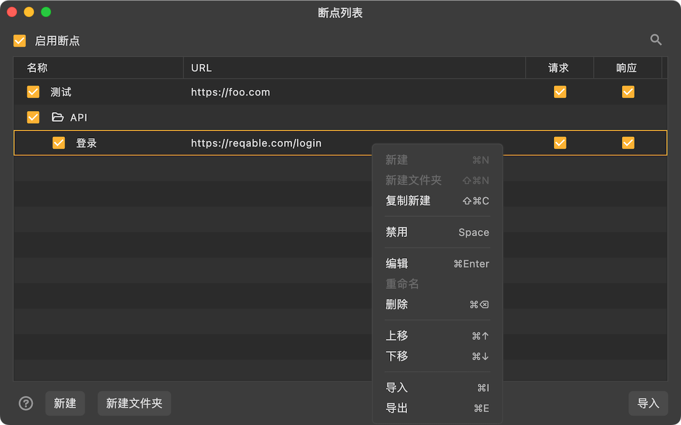Click the 新建 button at bottom
681x425 pixels.
coord(65,404)
